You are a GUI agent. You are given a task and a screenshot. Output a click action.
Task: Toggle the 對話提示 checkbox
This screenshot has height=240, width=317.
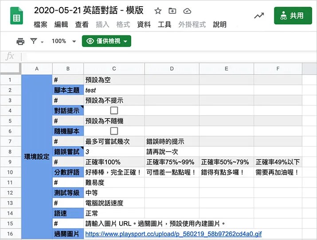pos(114,111)
